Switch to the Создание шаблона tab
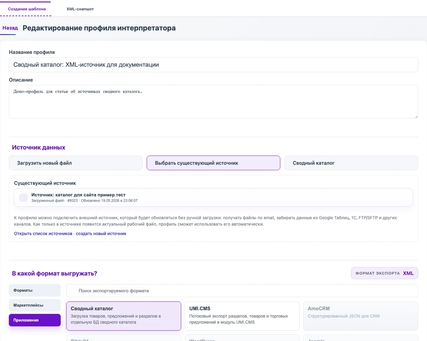The image size is (427, 341). tap(27, 9)
